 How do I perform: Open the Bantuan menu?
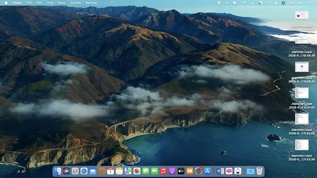91,3
